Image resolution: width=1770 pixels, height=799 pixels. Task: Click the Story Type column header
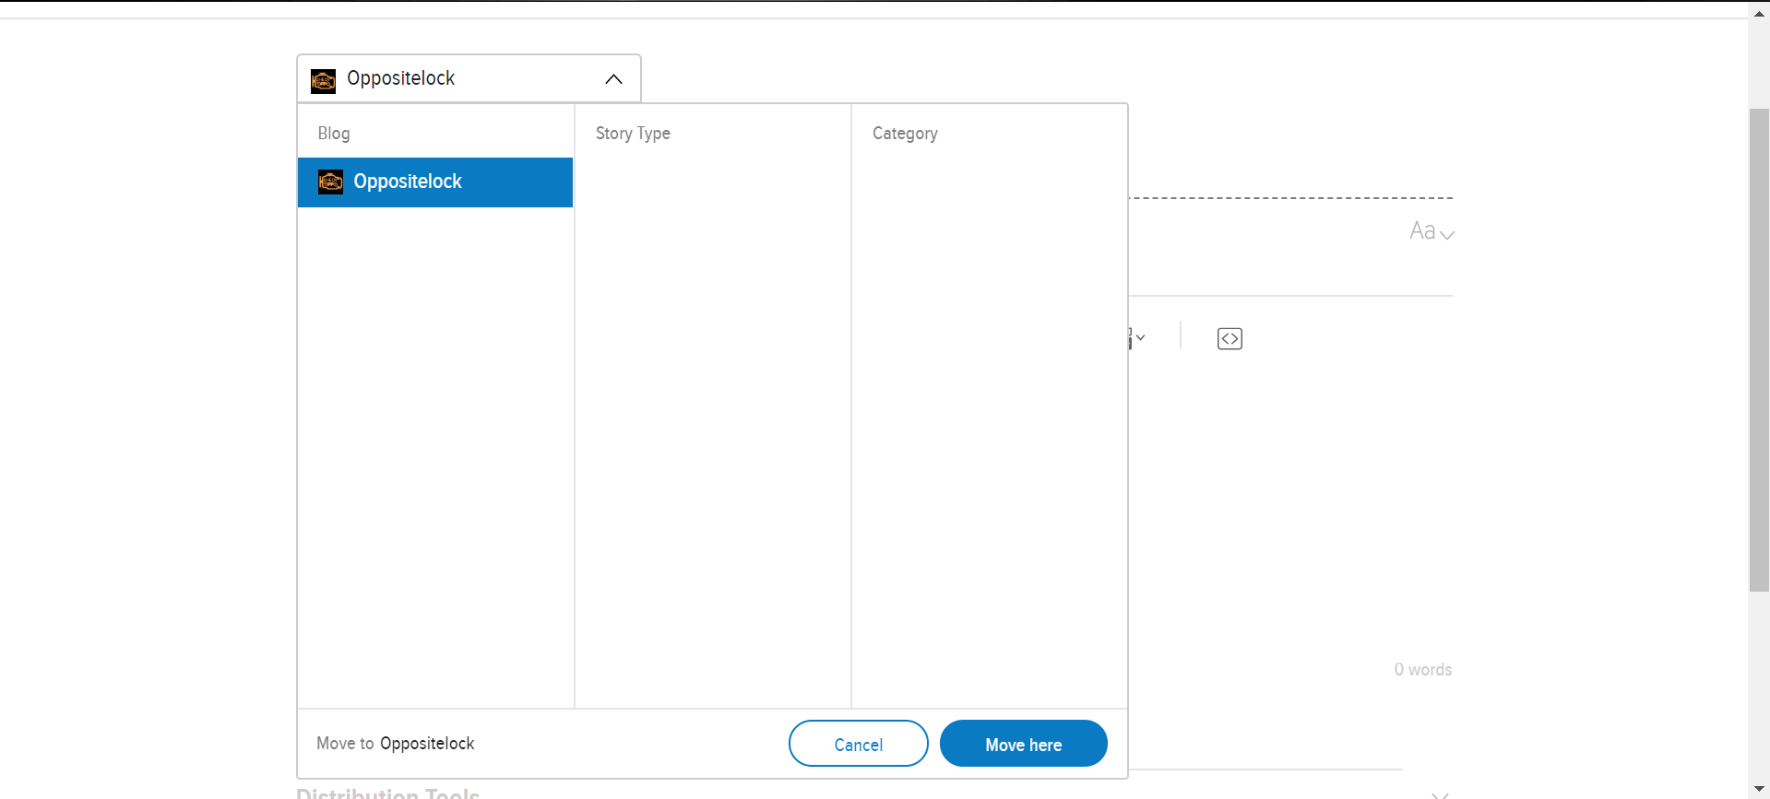pos(633,134)
